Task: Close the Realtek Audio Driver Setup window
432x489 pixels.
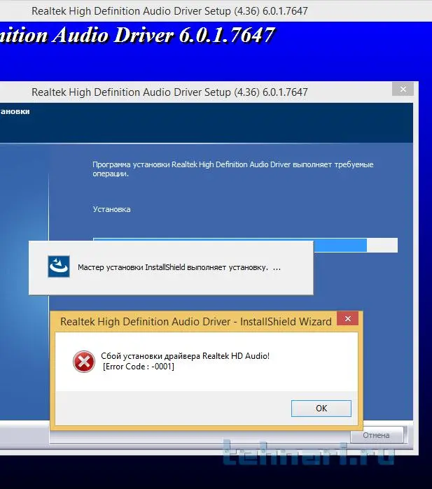Action: click(403, 90)
